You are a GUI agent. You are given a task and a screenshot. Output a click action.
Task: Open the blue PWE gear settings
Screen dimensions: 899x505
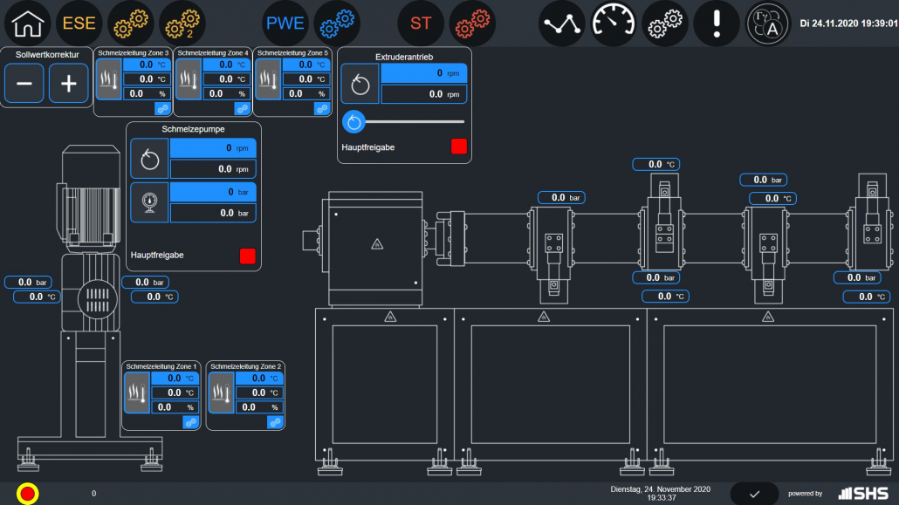[337, 24]
